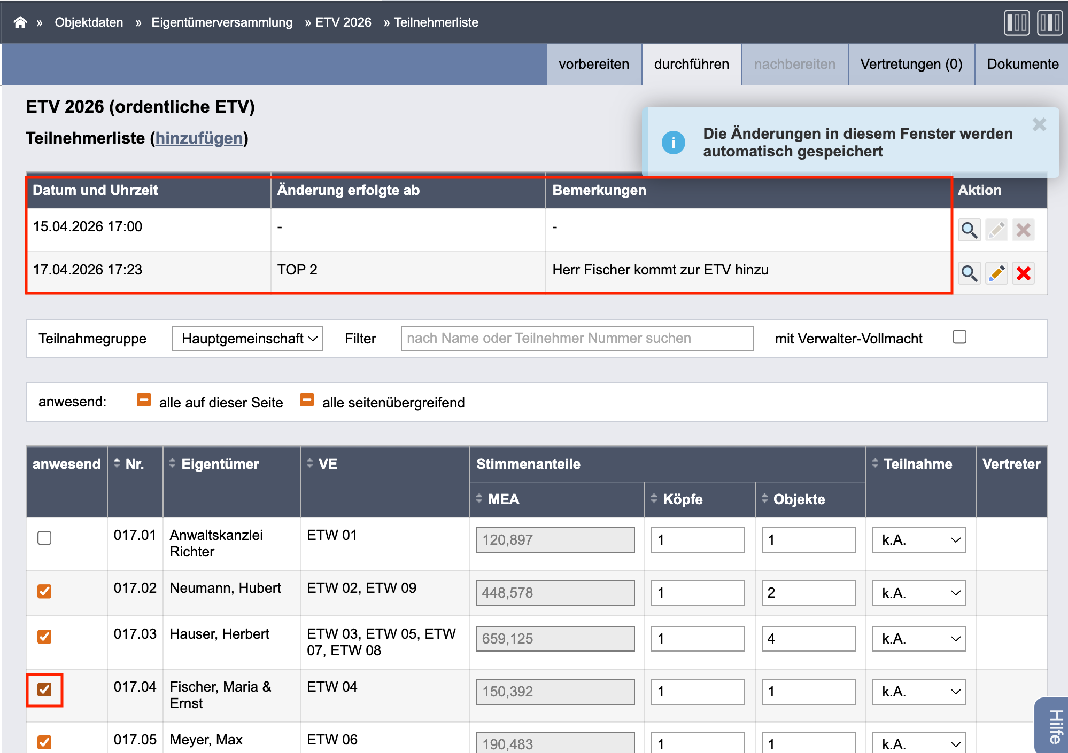The width and height of the screenshot is (1068, 753).
Task: Open magnifier for Herr Fischer entry
Action: pyautogui.click(x=969, y=273)
